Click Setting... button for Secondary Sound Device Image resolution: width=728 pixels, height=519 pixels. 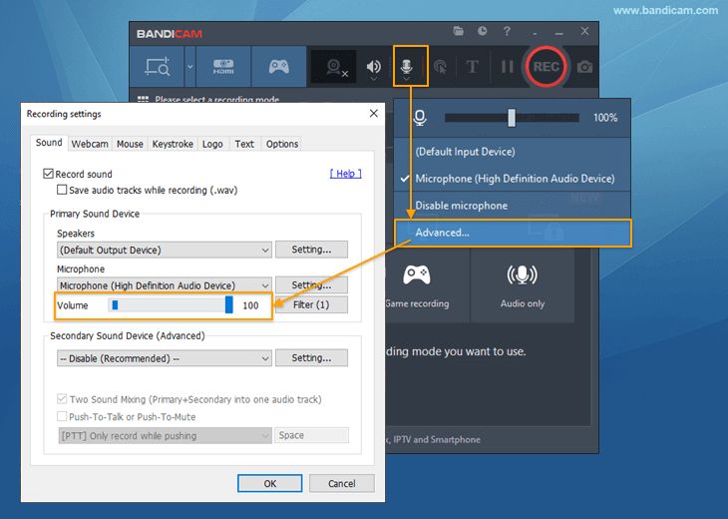[311, 358]
